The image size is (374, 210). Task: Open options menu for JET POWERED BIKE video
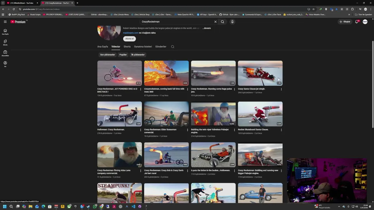(141, 89)
